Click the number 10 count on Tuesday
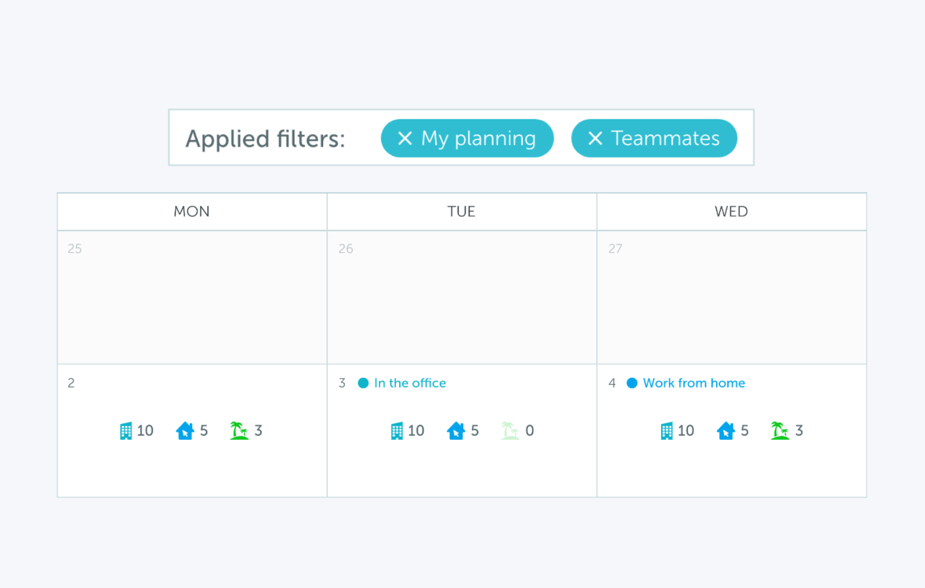The image size is (925, 588). coord(417,430)
